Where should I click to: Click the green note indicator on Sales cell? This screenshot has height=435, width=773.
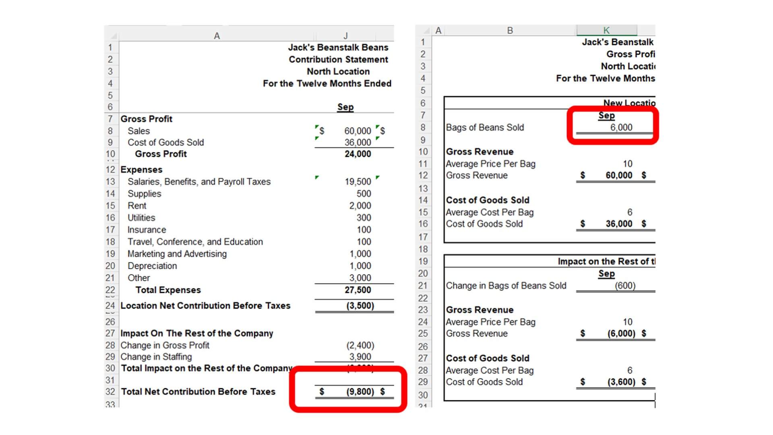point(318,127)
